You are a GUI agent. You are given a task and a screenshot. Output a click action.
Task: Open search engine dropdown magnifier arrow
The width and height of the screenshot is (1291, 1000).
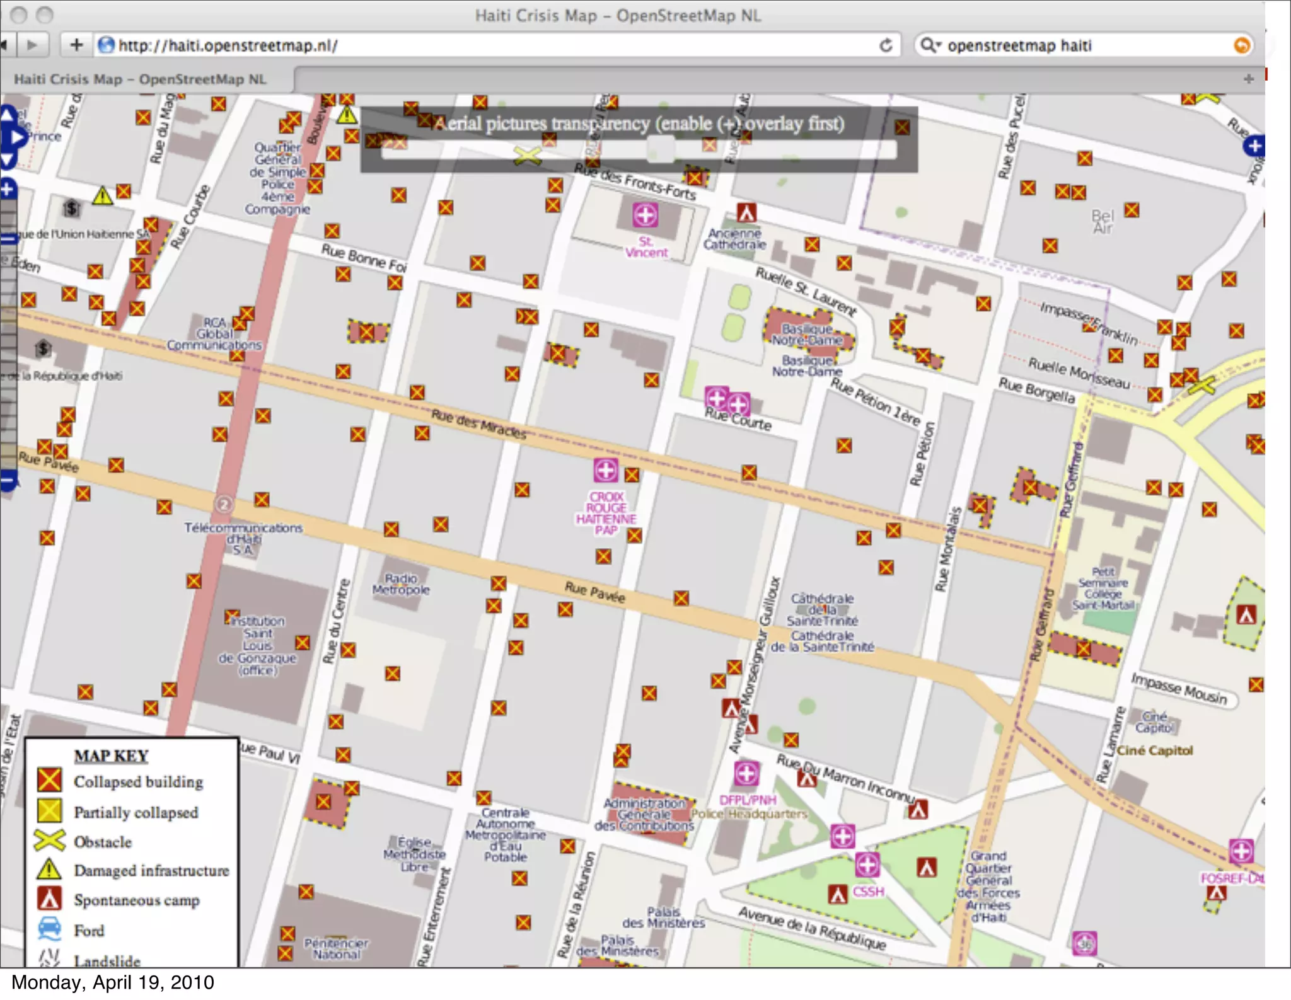[930, 45]
